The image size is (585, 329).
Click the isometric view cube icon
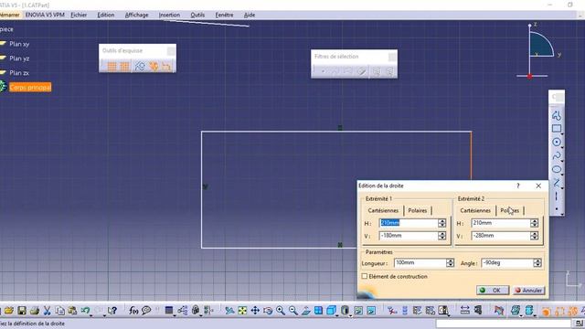331,311
